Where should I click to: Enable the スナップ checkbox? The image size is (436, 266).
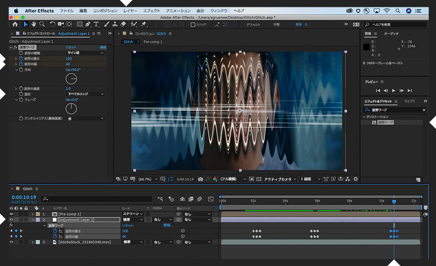click(193, 24)
